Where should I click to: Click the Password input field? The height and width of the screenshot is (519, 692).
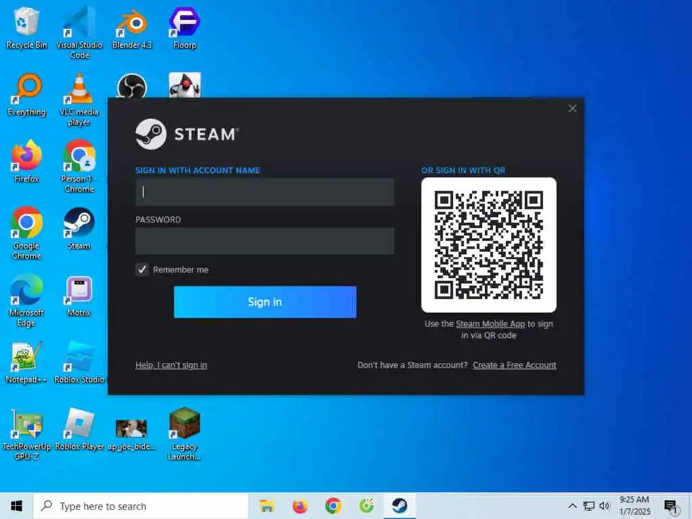tap(265, 241)
